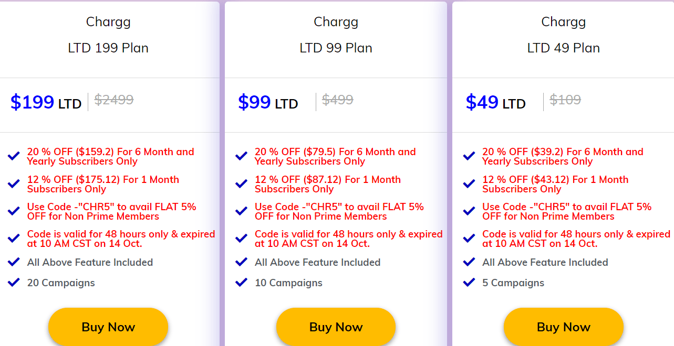Click checkmark beside "All Above Feature Included" middle card
Screen dimensions: 674x346
(x=241, y=262)
